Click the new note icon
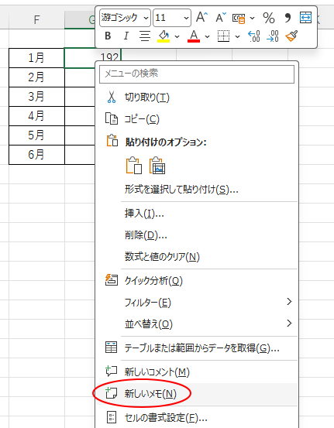 point(112,393)
